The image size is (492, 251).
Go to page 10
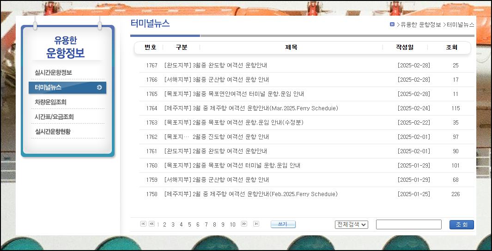pos(232,224)
